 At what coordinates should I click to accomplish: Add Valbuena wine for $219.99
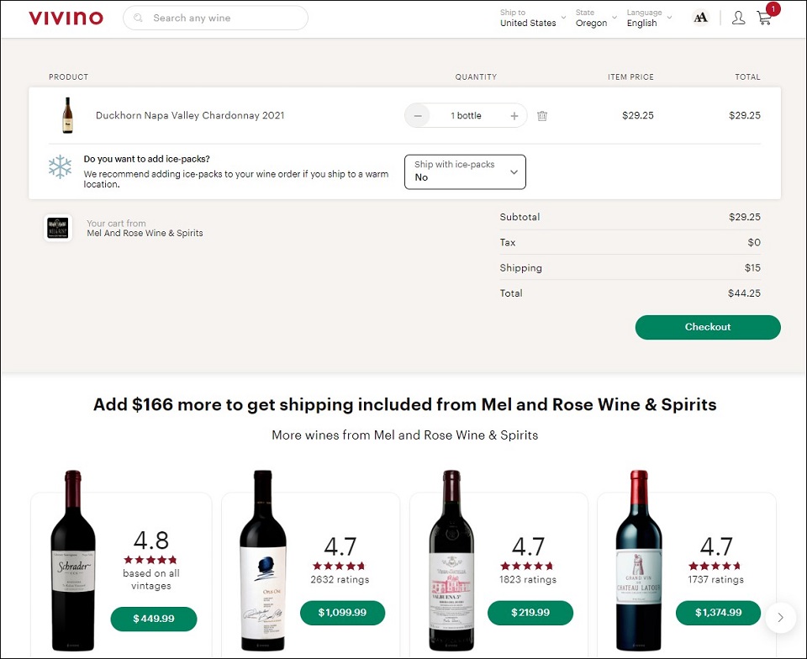click(x=530, y=613)
